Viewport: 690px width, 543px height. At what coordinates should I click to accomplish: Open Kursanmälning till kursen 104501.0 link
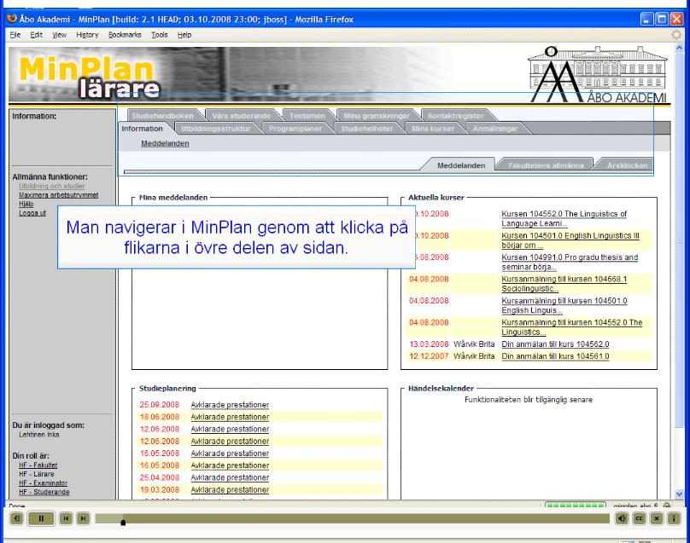[564, 305]
